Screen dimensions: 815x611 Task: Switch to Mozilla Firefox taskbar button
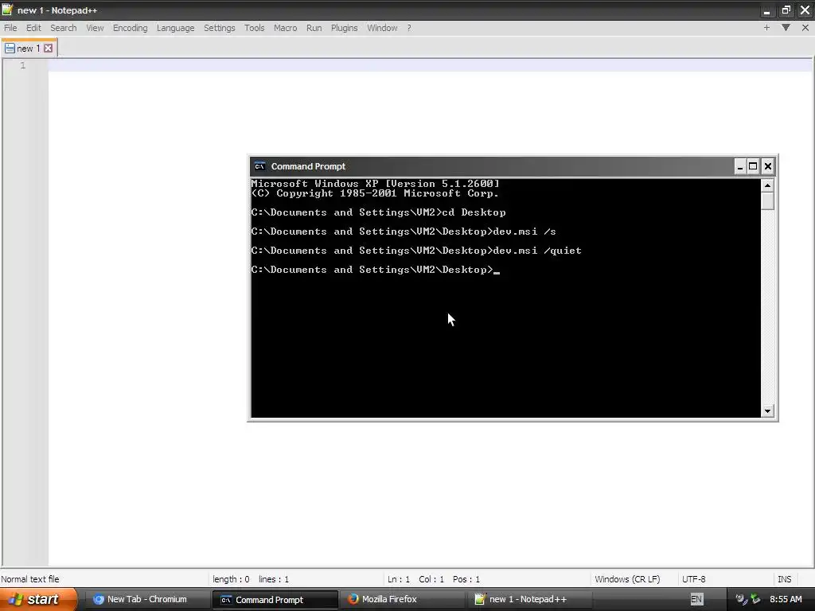tap(401, 600)
